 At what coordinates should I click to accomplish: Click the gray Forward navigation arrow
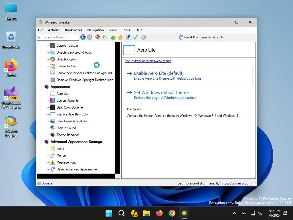[90, 37]
